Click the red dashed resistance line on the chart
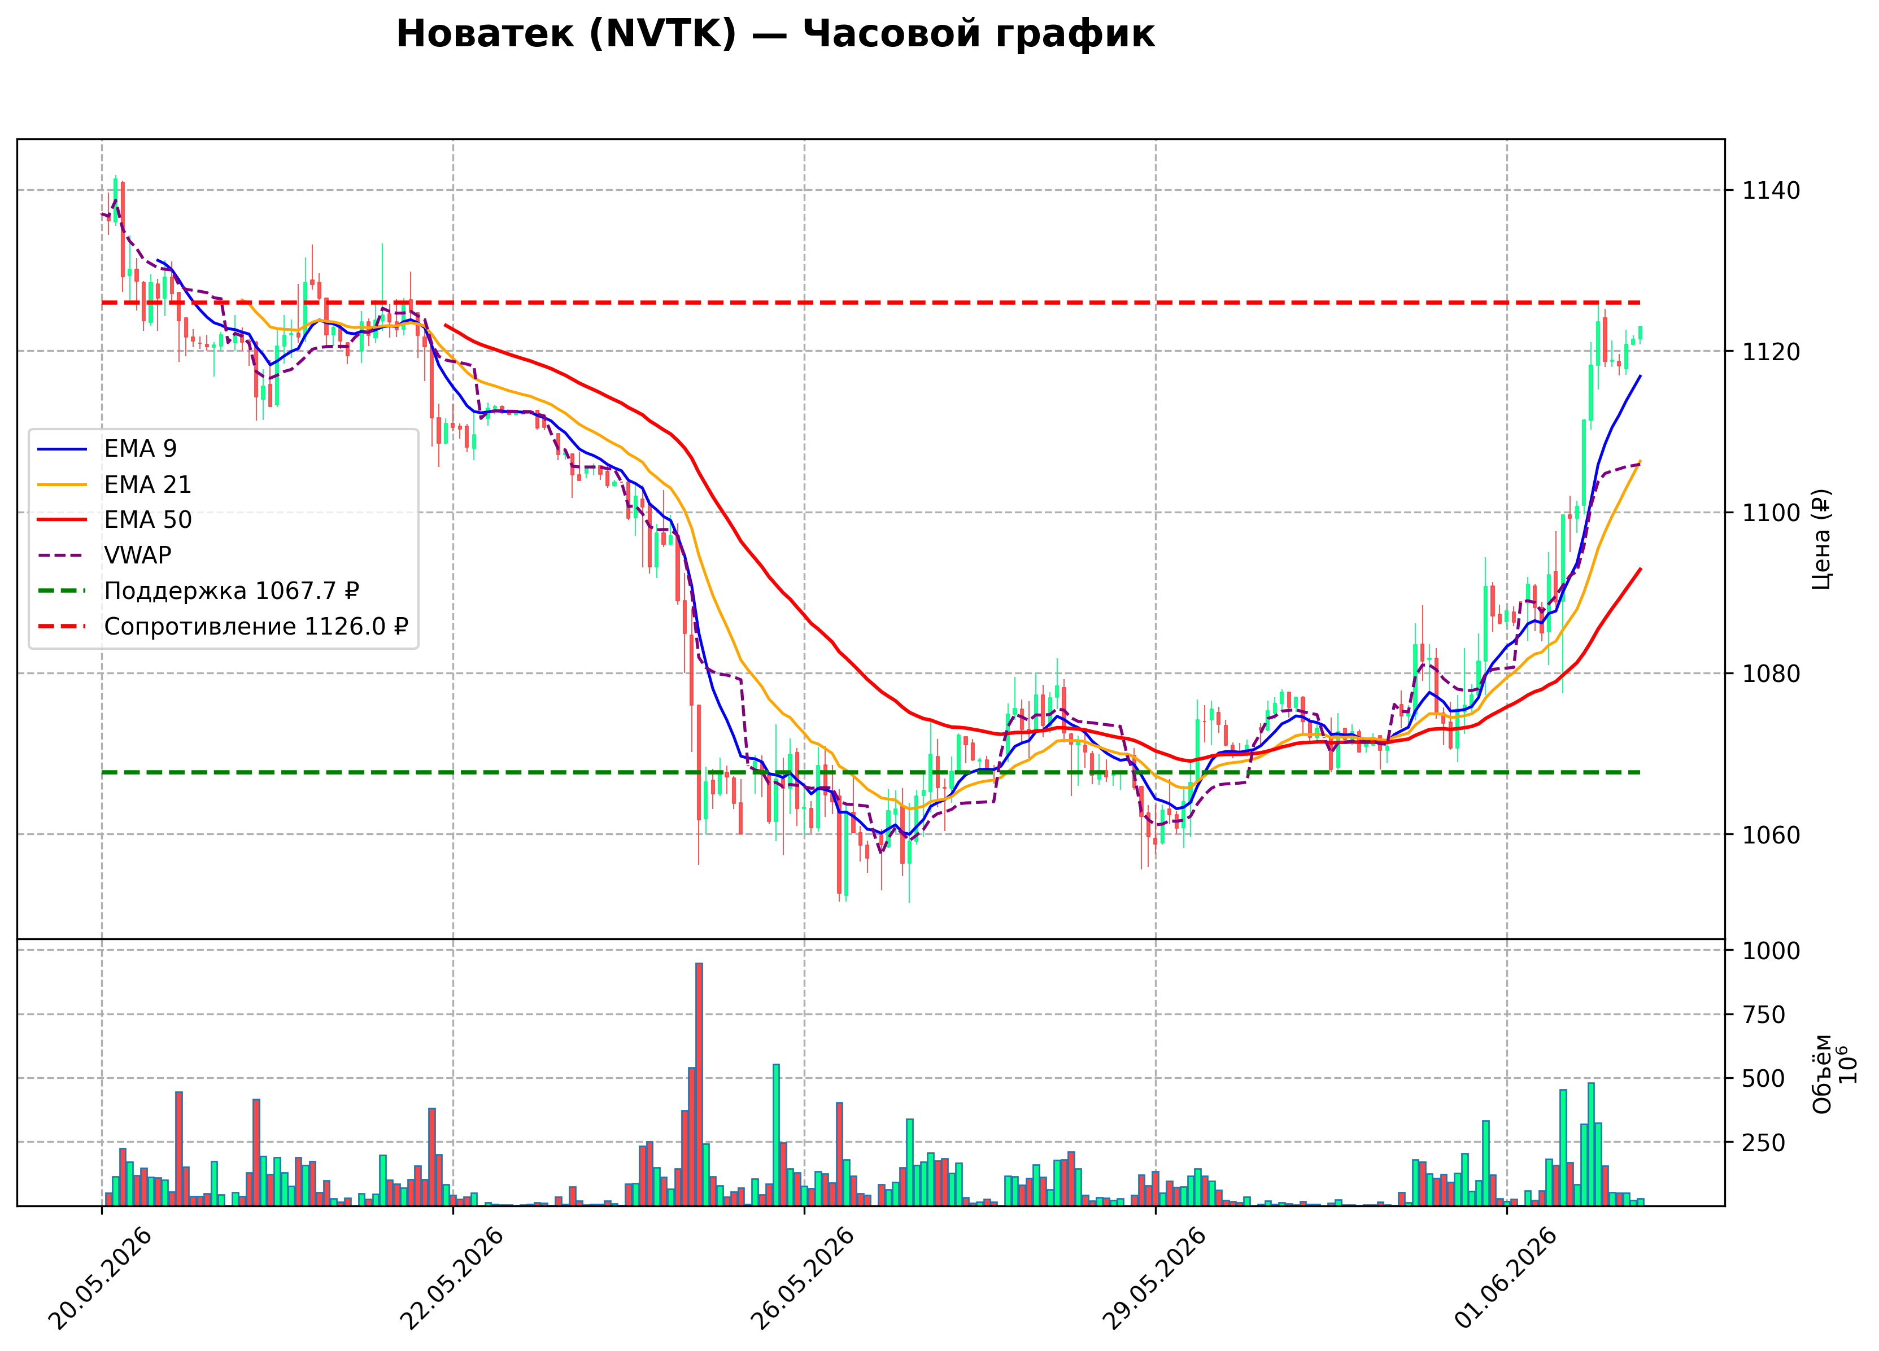 click(x=871, y=303)
